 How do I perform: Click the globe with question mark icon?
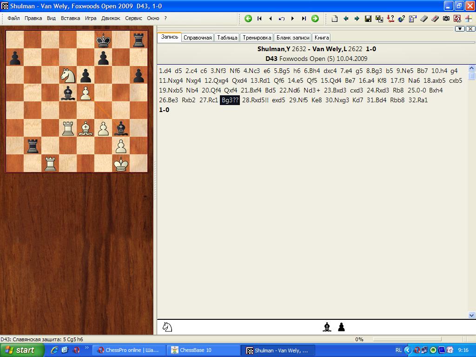tap(401, 19)
